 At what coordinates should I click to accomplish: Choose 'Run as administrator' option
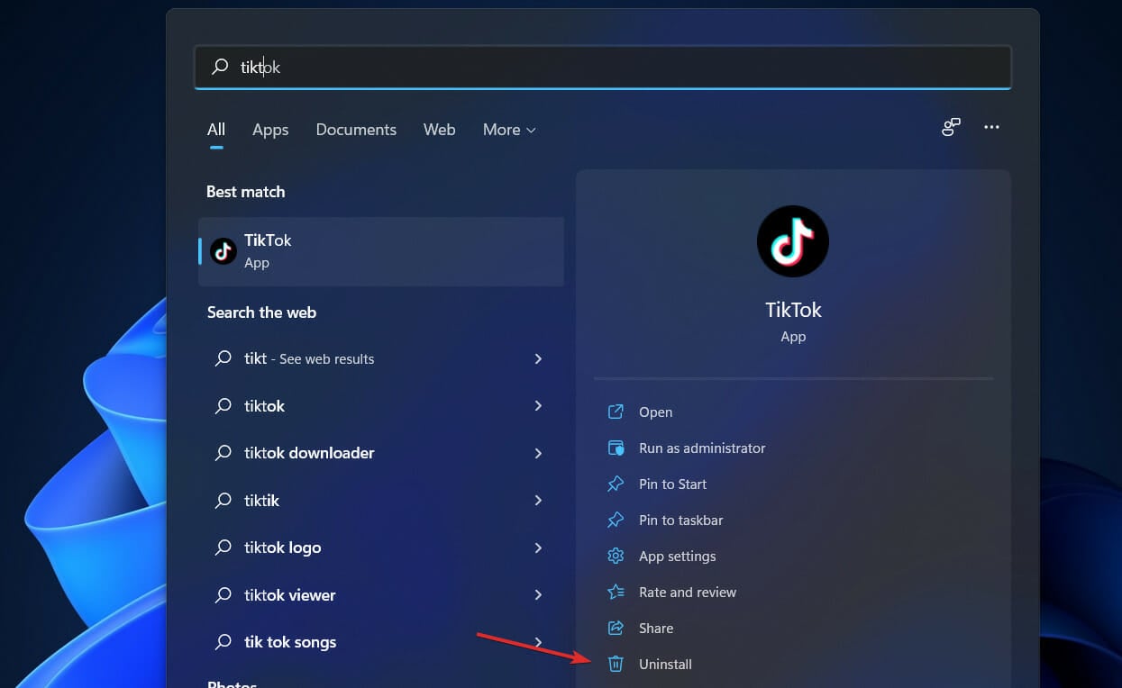click(702, 448)
